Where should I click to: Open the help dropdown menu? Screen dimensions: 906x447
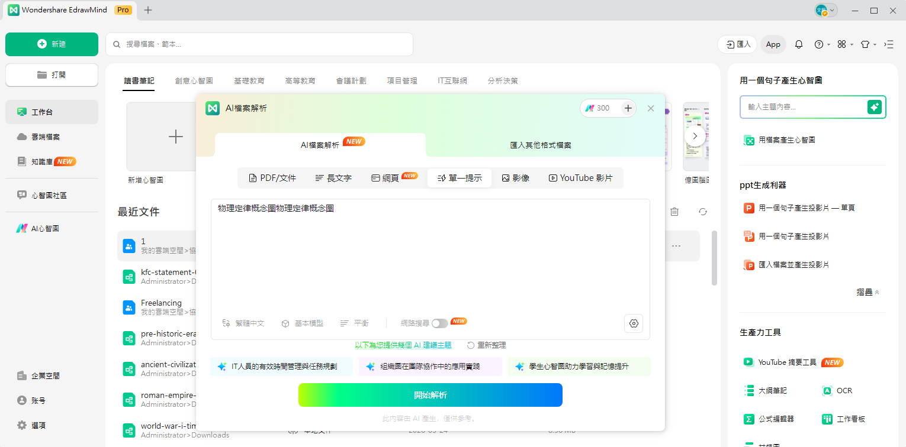(821, 44)
